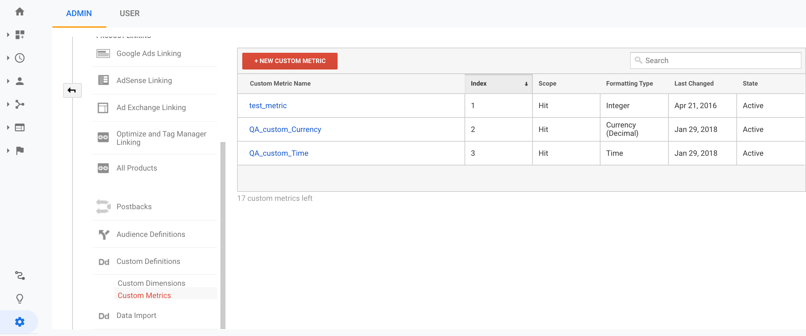Open the Acquisition reports icon
The width and height of the screenshot is (806, 336).
pos(20,104)
